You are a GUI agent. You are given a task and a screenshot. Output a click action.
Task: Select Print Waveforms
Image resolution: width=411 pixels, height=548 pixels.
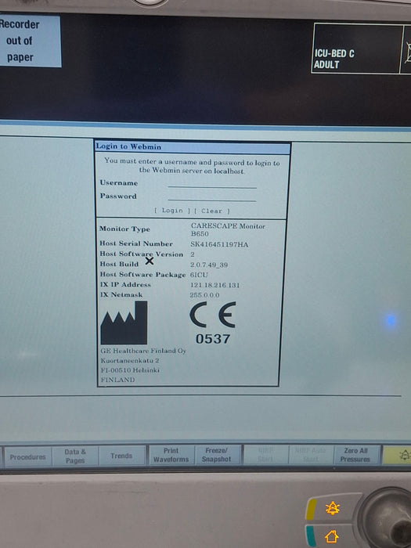(x=171, y=455)
